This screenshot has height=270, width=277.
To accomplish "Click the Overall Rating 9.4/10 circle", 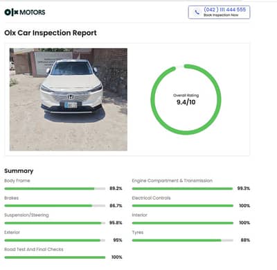I will 186,99.
